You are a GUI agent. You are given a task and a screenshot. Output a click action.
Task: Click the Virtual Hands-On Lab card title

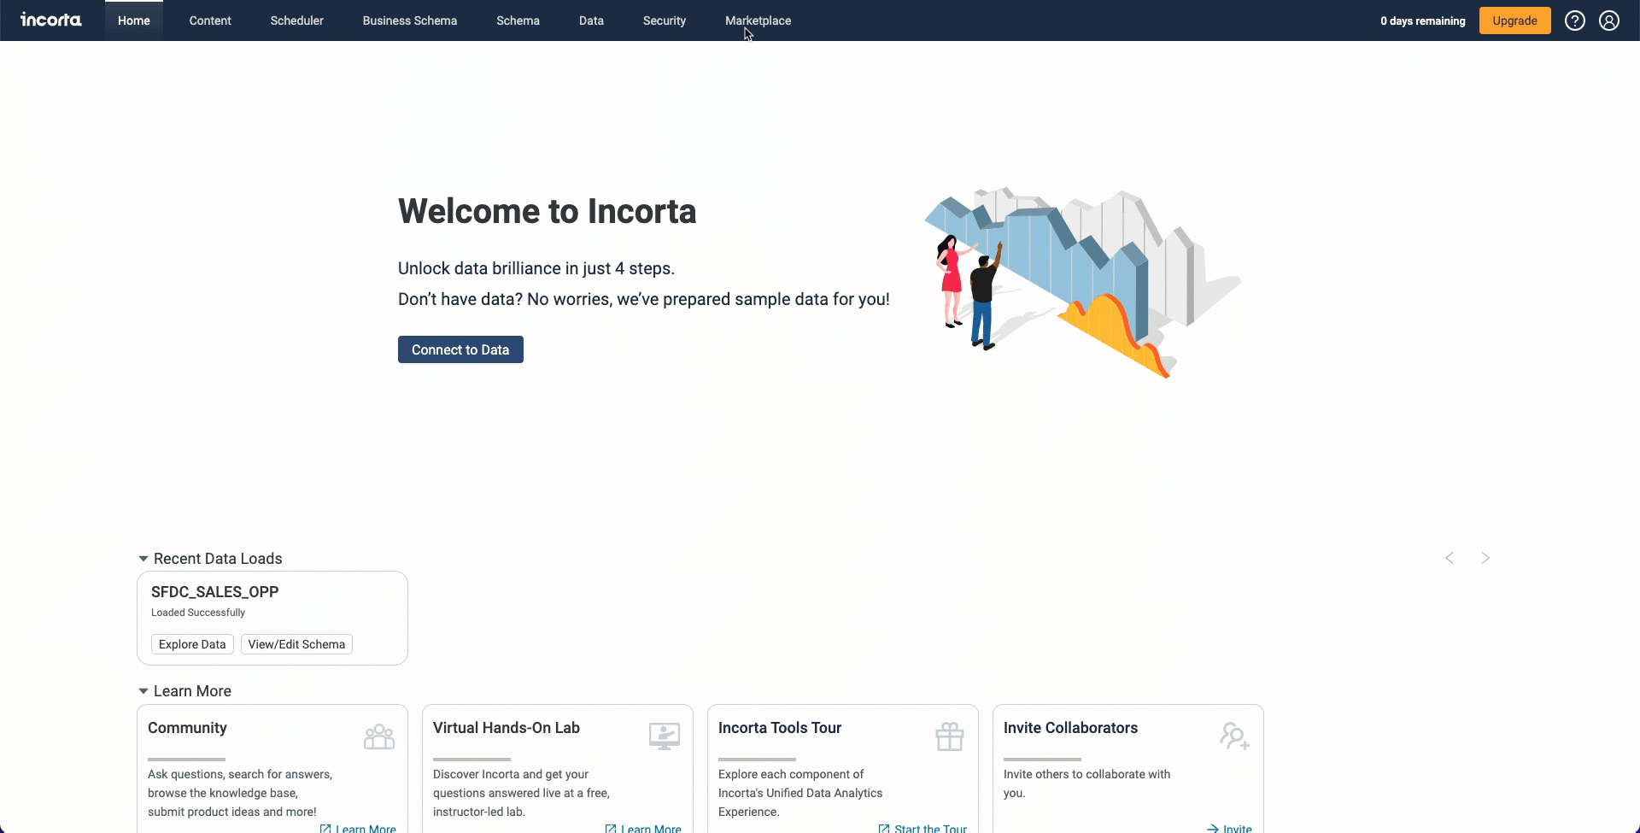click(507, 728)
